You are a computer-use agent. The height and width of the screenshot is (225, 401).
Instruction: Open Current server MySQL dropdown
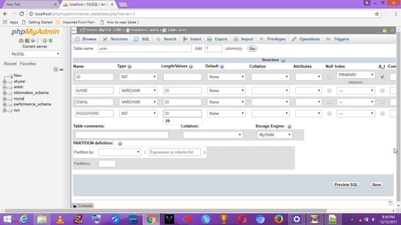35,54
